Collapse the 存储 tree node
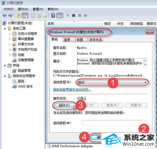157x149 pixels. (5, 65)
